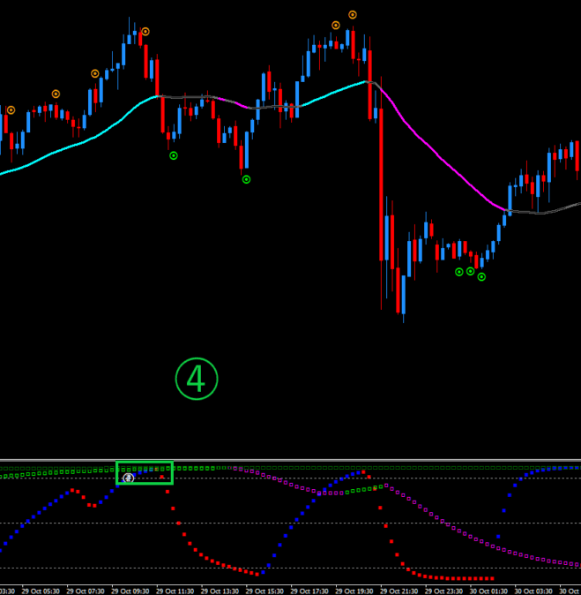Select the leftmost orange signal circle
The width and height of the screenshot is (581, 595).
tap(11, 110)
